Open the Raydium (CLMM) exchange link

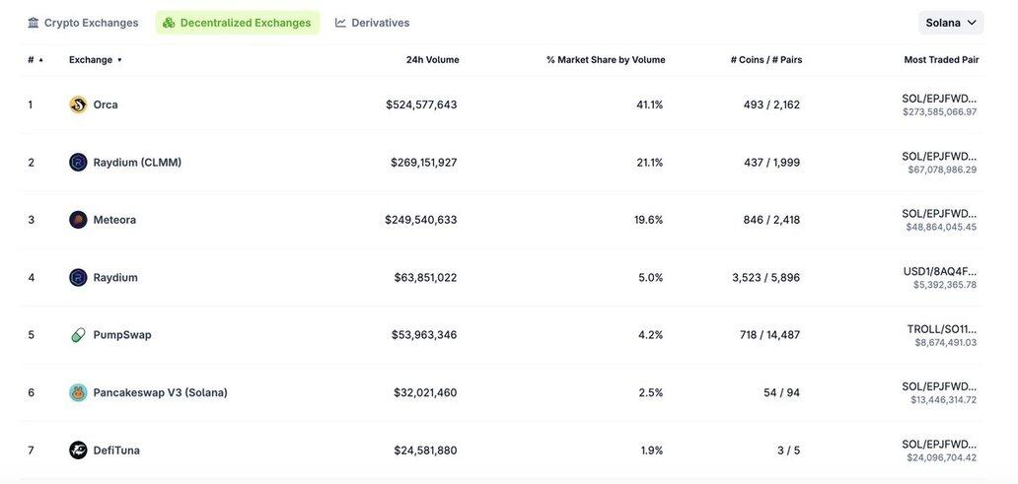click(137, 163)
